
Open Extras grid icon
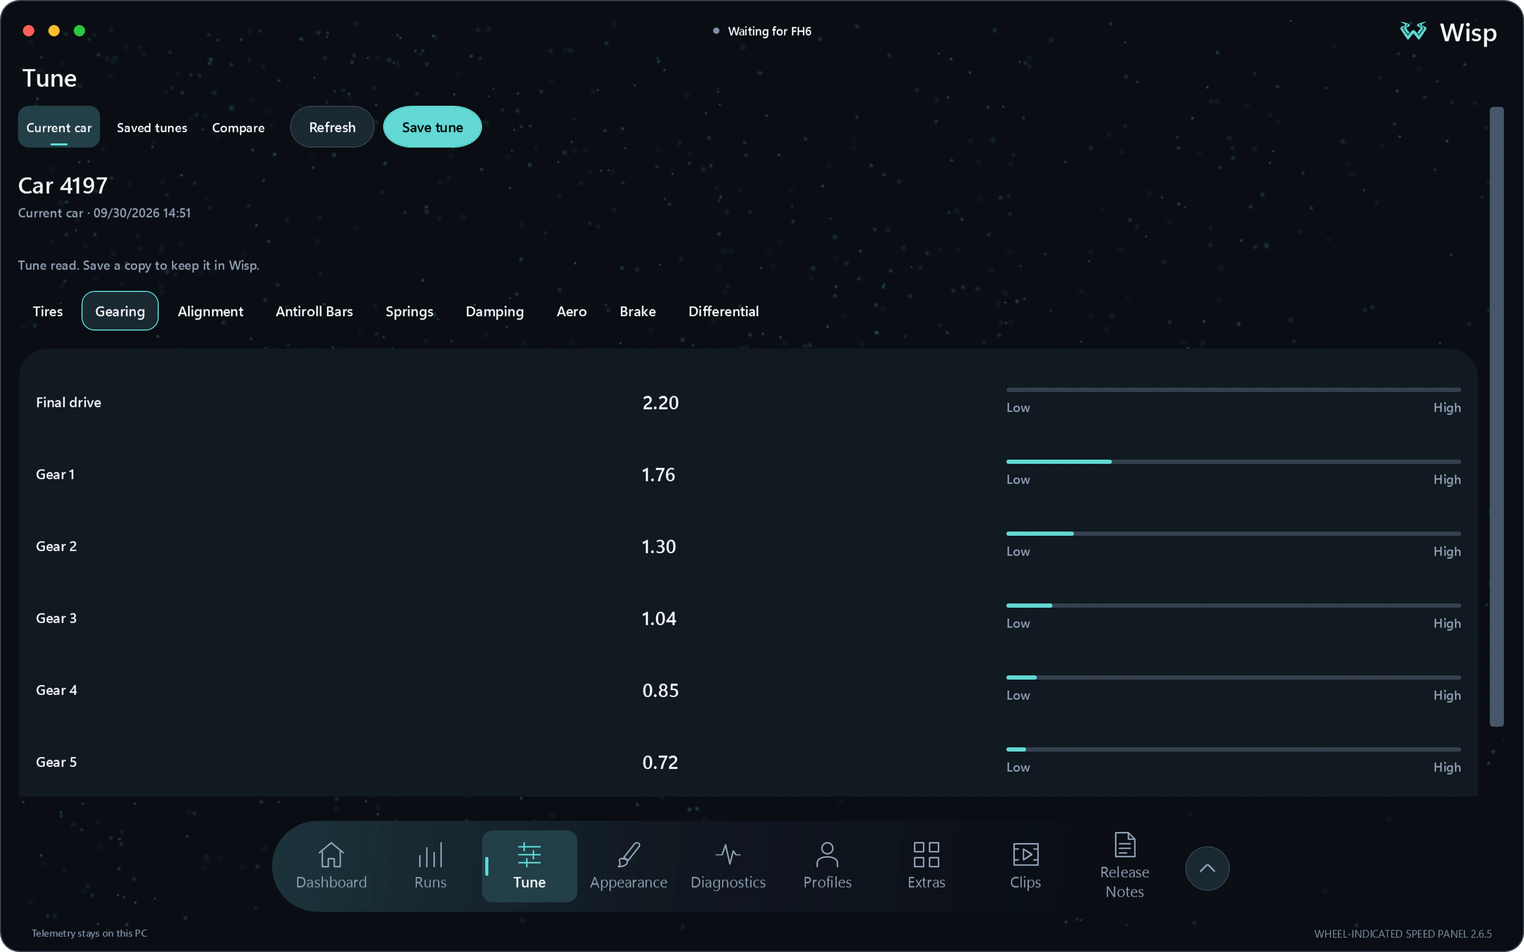click(x=927, y=854)
